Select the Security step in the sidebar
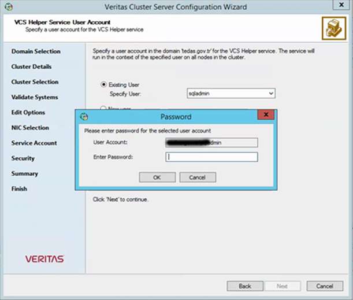The width and height of the screenshot is (353, 300). click(23, 158)
